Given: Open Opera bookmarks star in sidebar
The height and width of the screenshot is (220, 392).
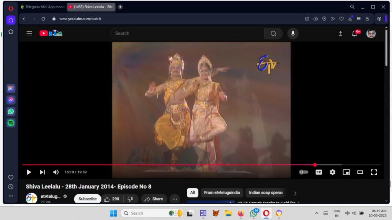Looking at the screenshot, I should (11, 31).
